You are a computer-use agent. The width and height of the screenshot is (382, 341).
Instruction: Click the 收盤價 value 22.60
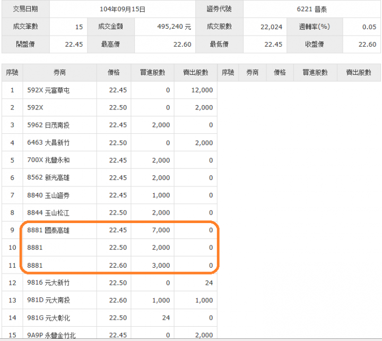pos(367,45)
